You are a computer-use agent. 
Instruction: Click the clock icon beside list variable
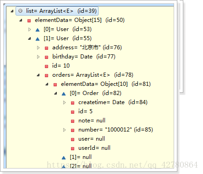click(x=20, y=11)
